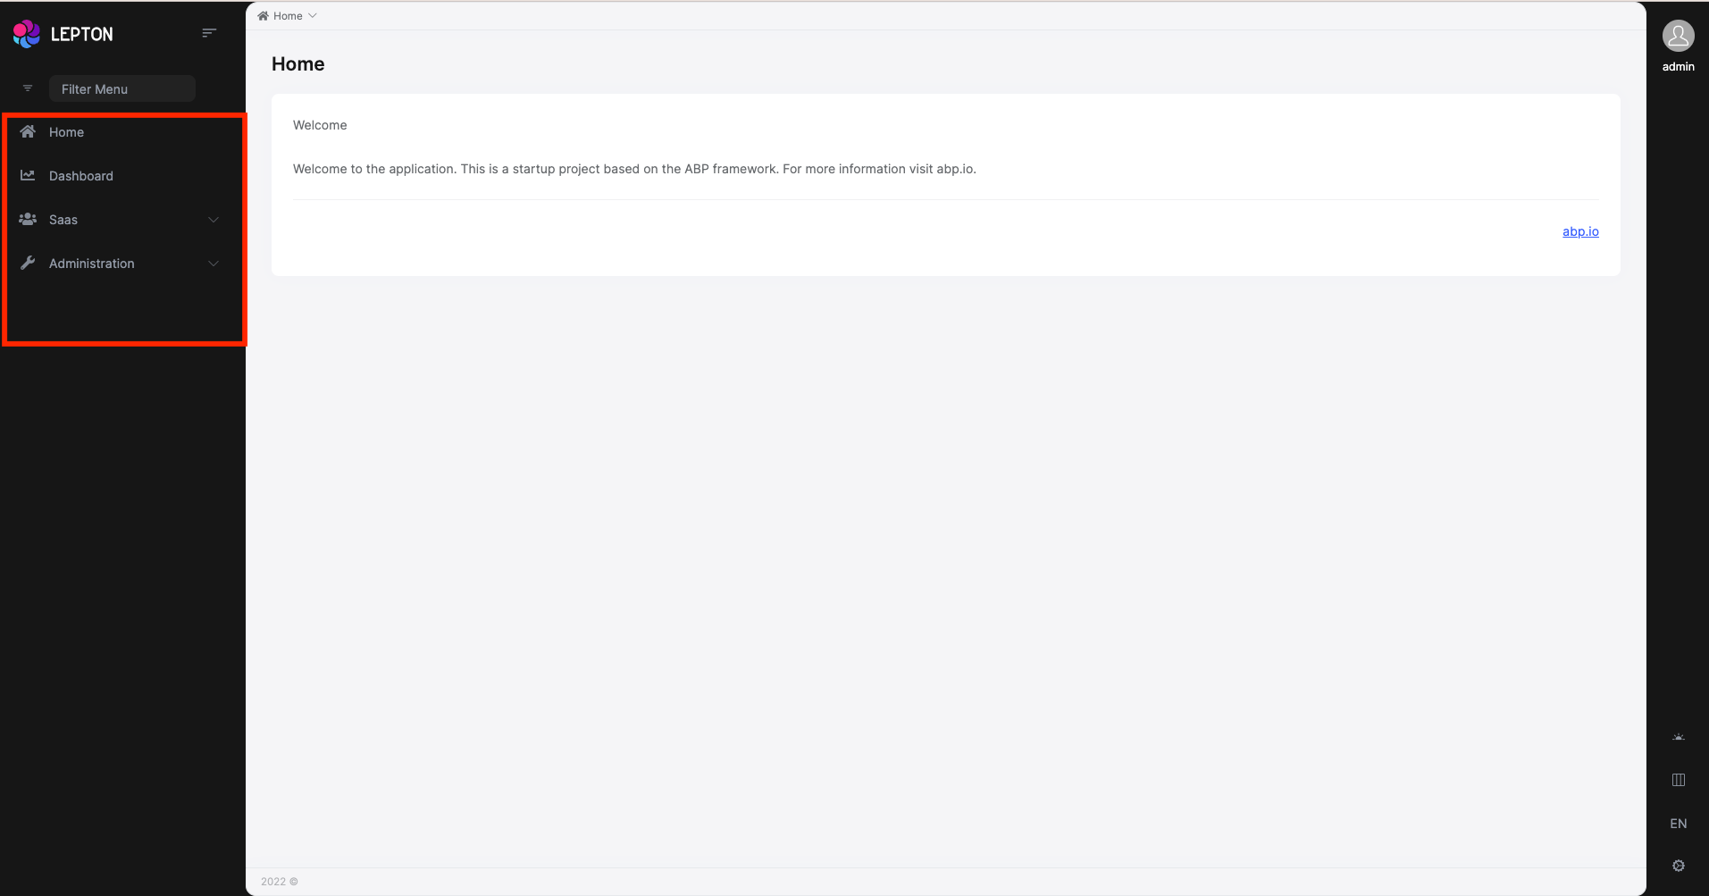
Task: Change layout with the columns icon
Action: pos(1679,780)
